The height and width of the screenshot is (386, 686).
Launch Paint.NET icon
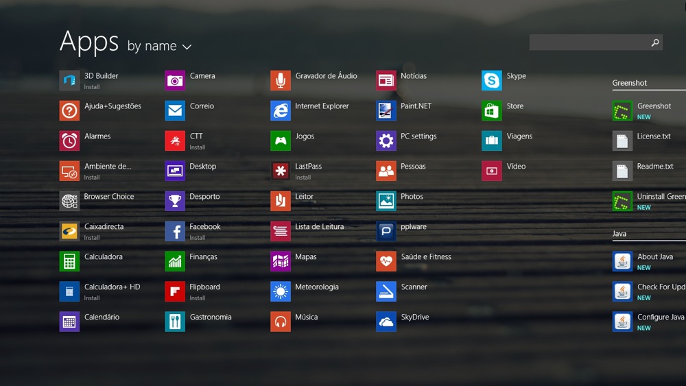coord(386,110)
